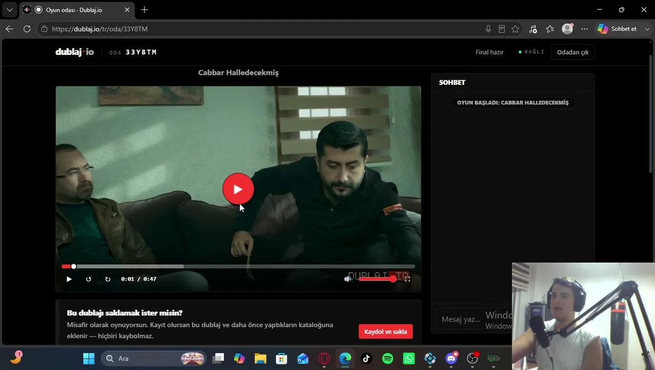This screenshot has width=655, height=370.
Task: View site info via the lock icon
Action: (44, 29)
